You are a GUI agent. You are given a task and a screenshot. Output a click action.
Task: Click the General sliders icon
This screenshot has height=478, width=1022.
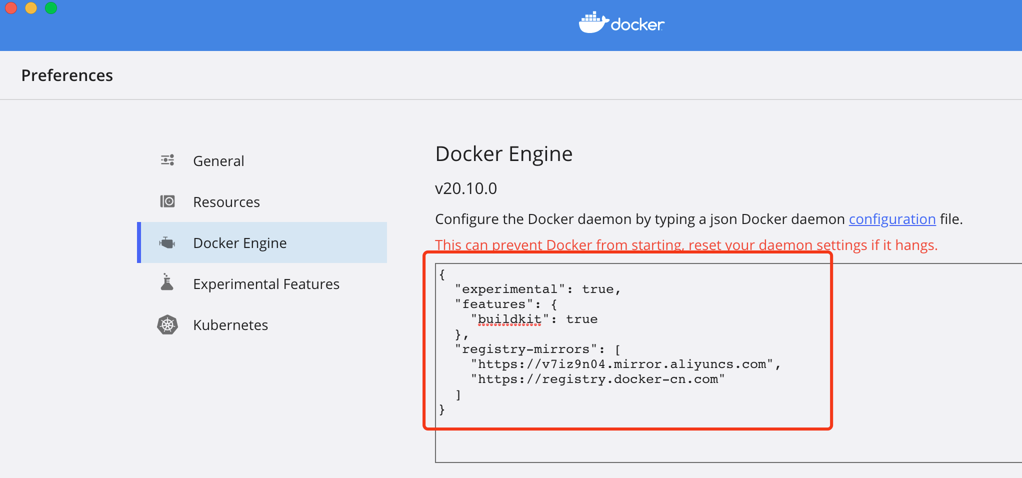point(167,160)
